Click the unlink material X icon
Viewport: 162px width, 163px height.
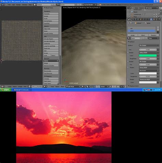point(146,38)
